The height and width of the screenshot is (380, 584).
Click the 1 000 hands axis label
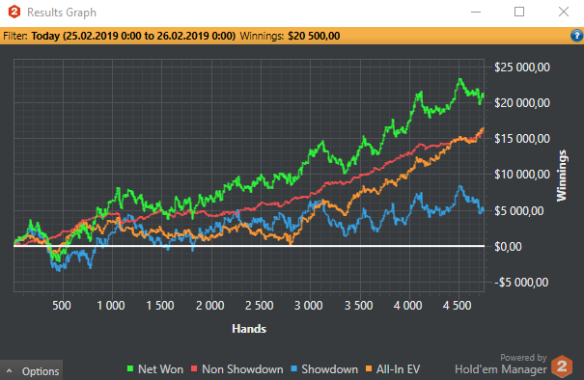111,306
